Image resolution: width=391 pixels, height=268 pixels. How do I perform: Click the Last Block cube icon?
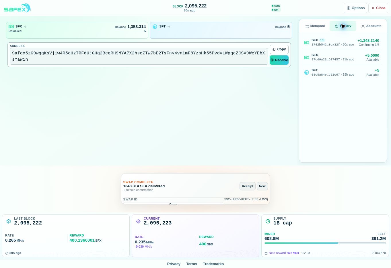[9, 221]
